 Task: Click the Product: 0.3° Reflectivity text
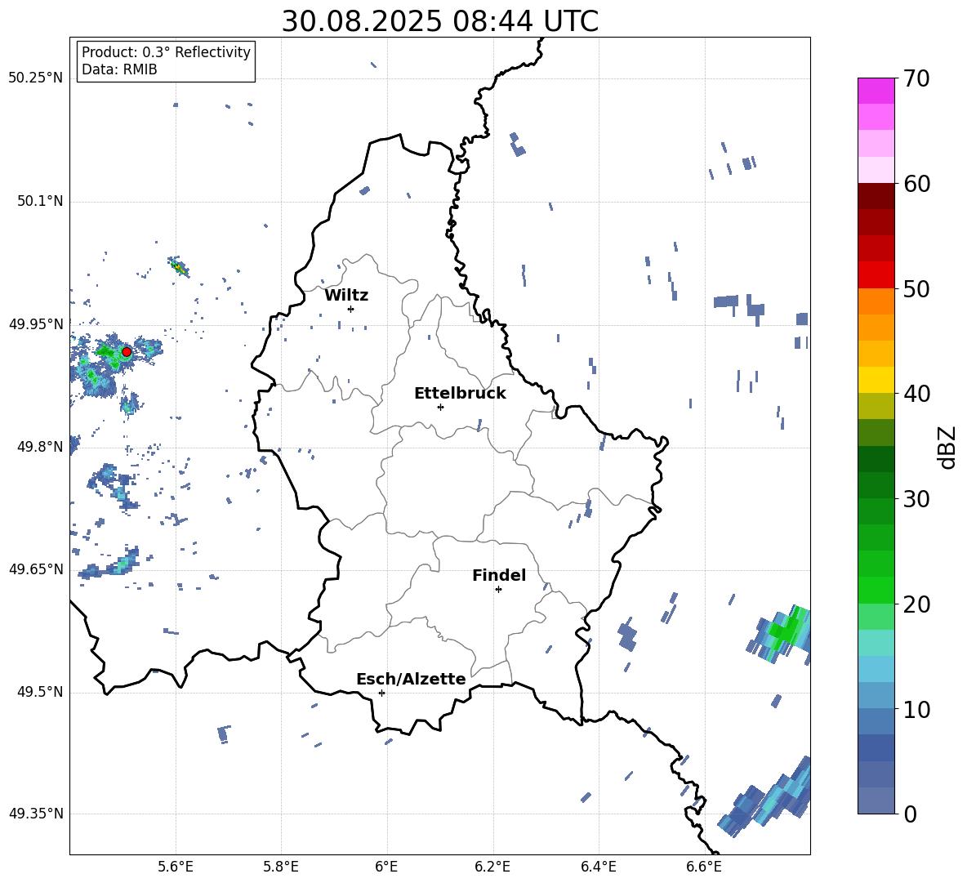click(166, 52)
